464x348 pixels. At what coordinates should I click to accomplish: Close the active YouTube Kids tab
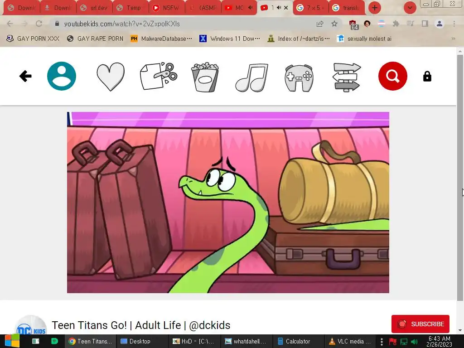286,8
